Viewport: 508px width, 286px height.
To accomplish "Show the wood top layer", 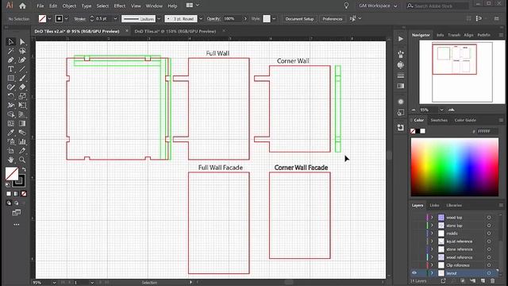I will click(x=414, y=218).
